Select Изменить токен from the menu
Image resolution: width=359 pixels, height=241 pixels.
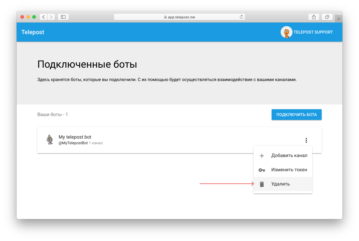point(289,170)
